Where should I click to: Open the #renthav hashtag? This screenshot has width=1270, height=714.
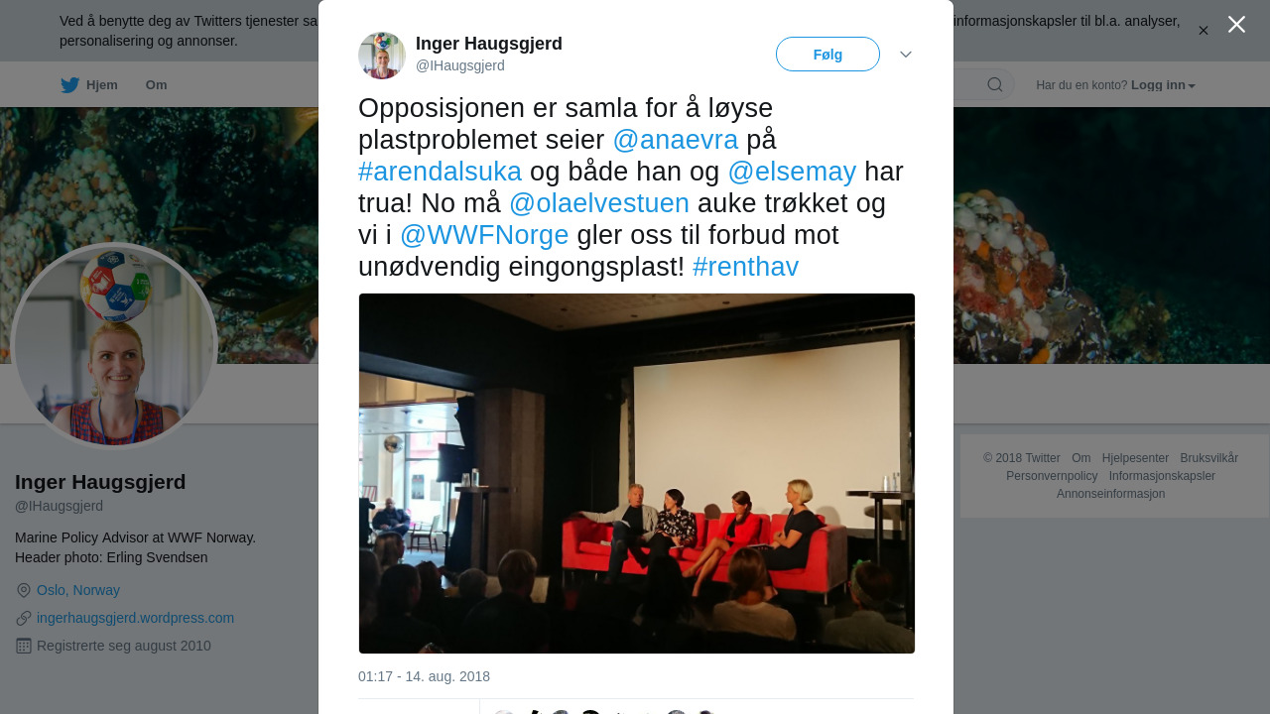coord(745,267)
